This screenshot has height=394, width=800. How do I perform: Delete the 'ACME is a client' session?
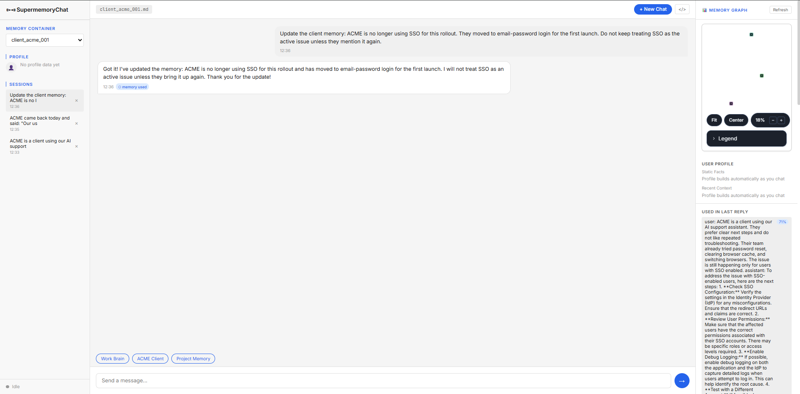76,147
